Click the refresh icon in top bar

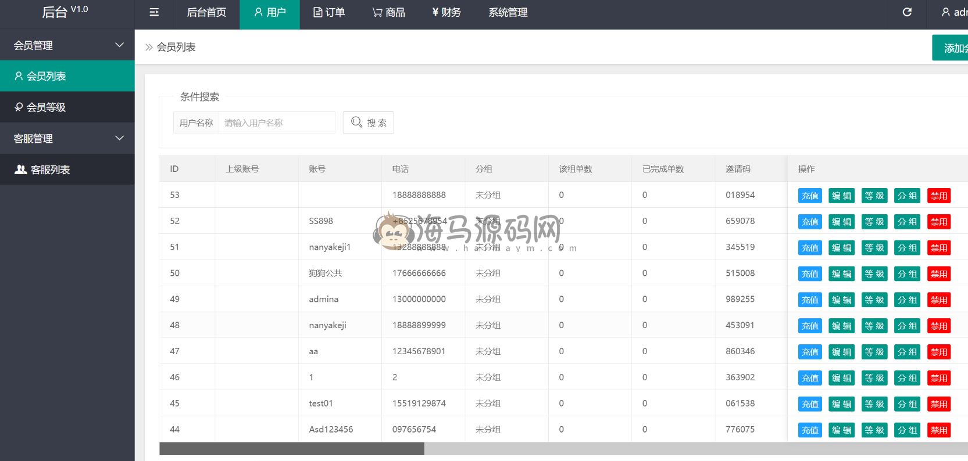(x=906, y=12)
